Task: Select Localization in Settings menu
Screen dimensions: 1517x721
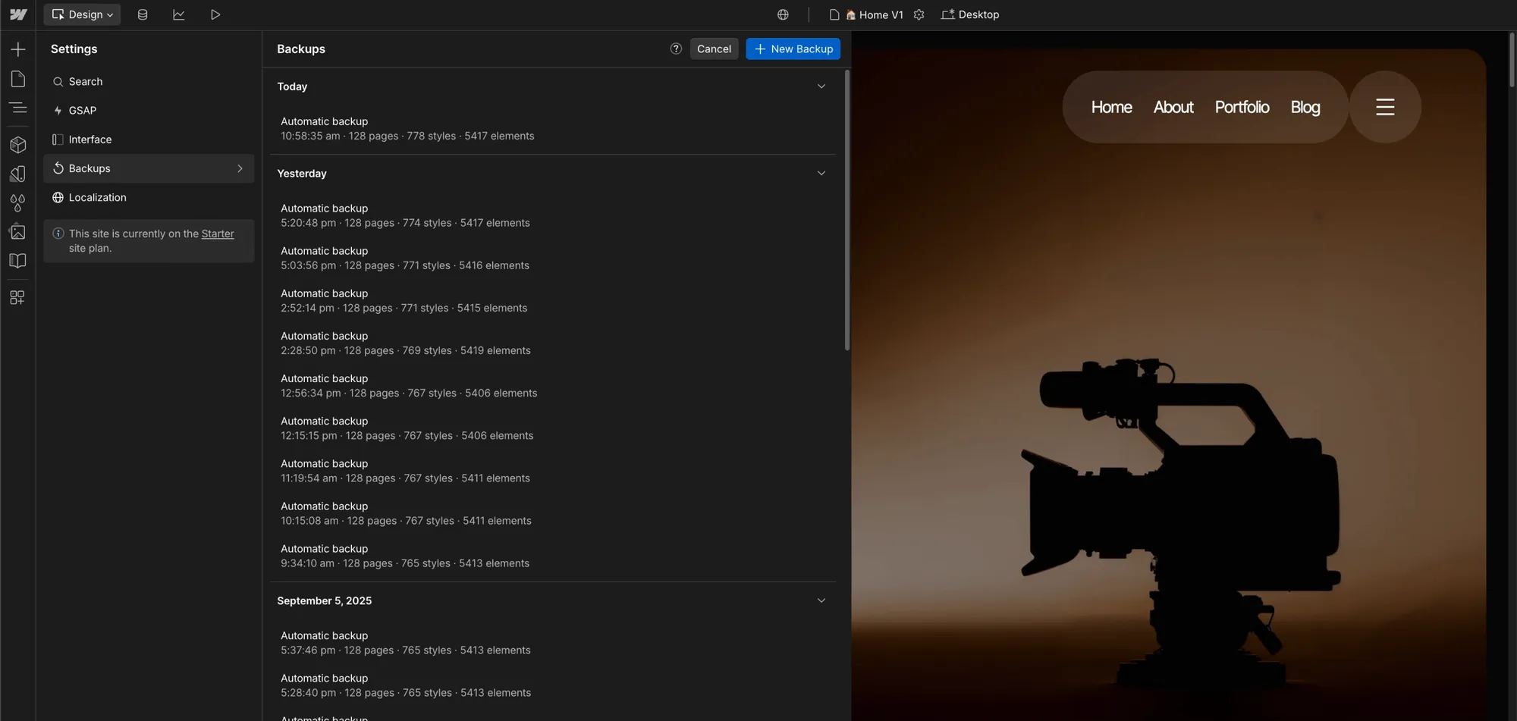Action: tap(97, 197)
